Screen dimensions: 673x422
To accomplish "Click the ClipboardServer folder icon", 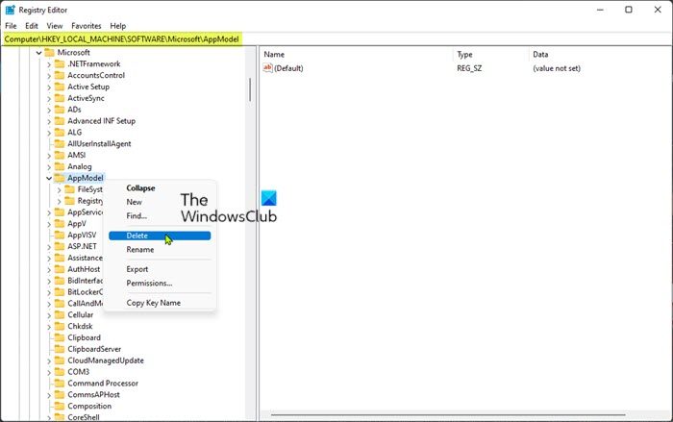I will click(60, 349).
